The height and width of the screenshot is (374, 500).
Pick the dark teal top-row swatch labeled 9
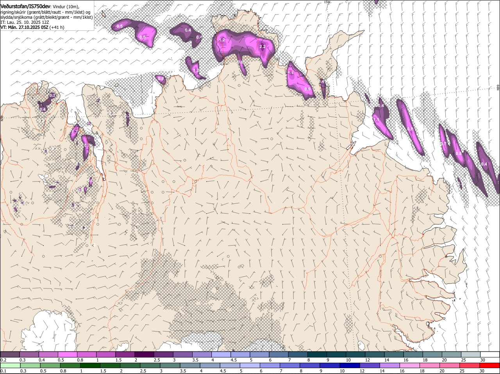[x=336, y=354]
